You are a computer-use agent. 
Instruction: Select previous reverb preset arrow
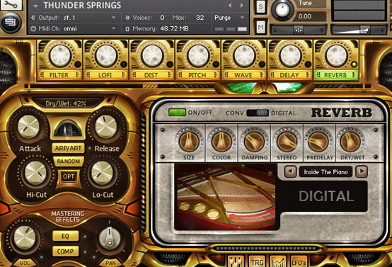click(290, 171)
